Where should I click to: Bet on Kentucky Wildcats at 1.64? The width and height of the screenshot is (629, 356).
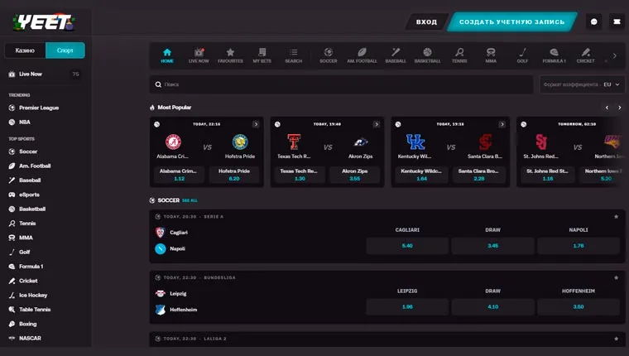[x=421, y=175]
